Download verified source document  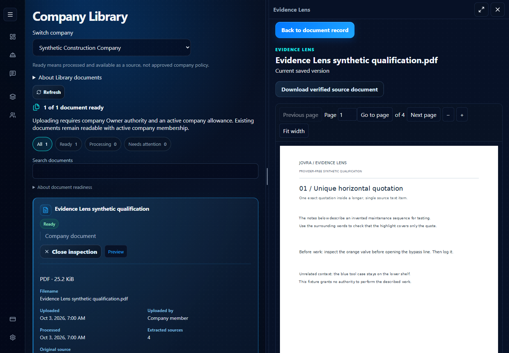click(x=329, y=89)
